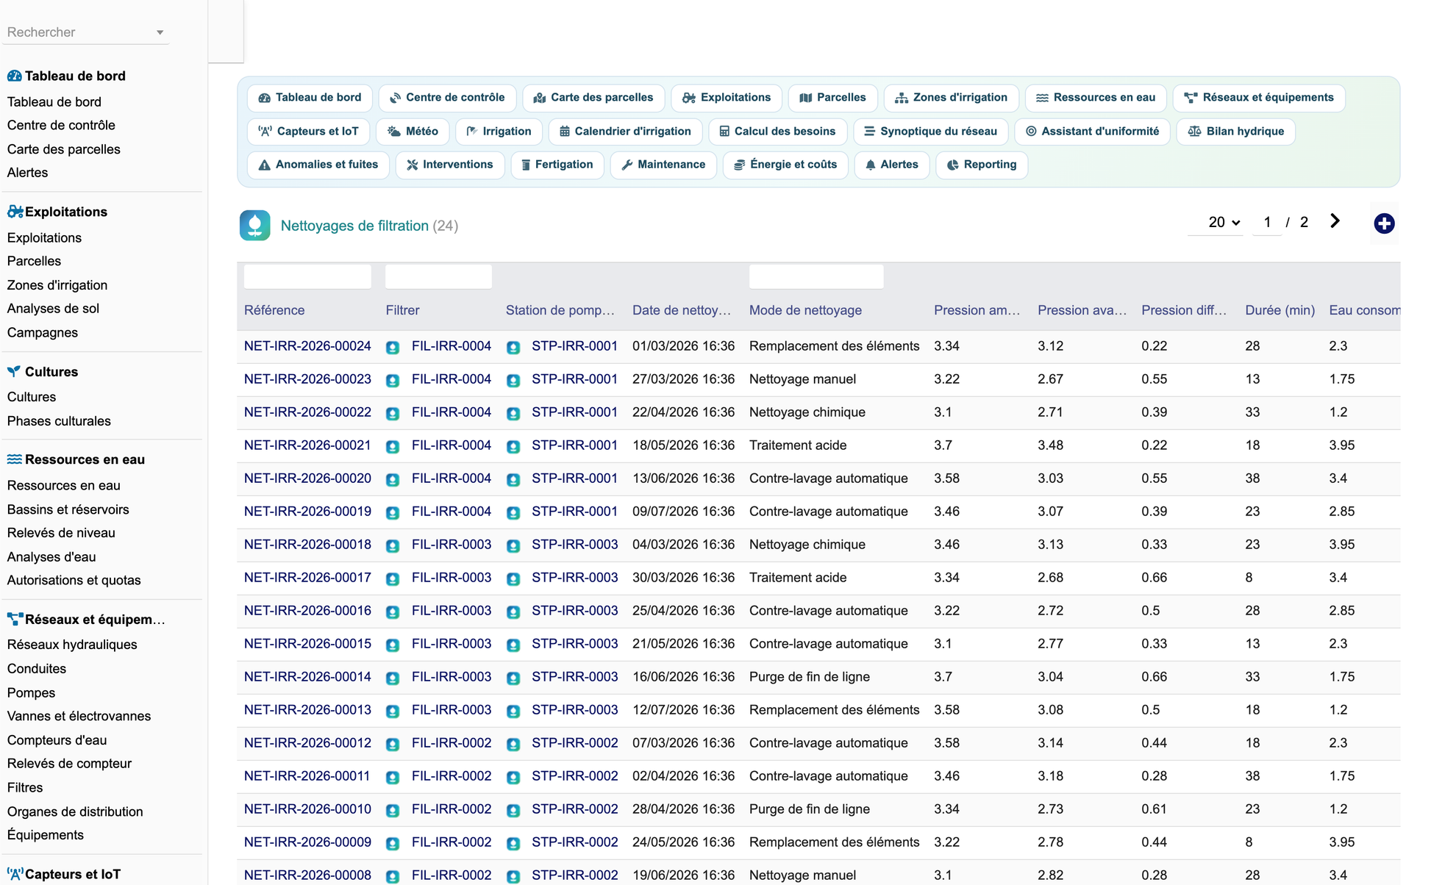Viewport: 1431px width, 885px height.
Task: Open Centre de contrôle from the top bar
Action: [x=447, y=98]
